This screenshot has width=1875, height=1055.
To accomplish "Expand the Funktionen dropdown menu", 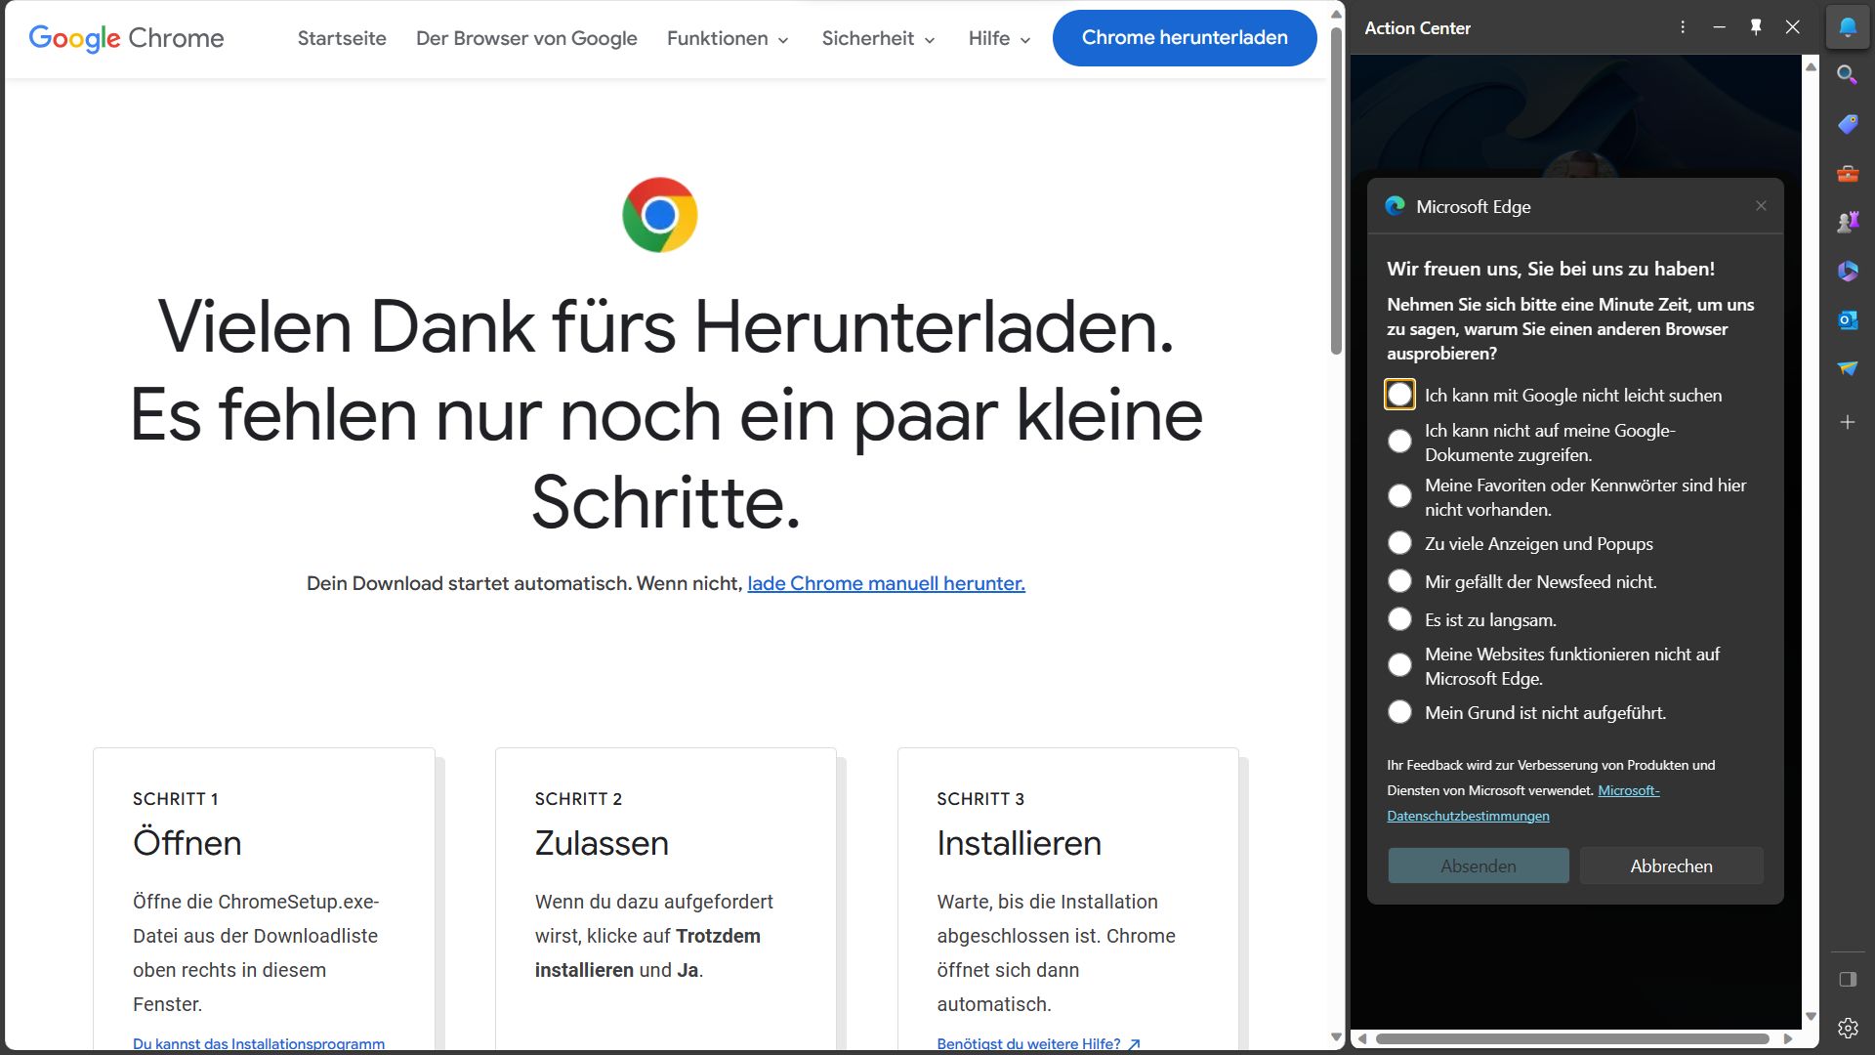I will point(728,38).
